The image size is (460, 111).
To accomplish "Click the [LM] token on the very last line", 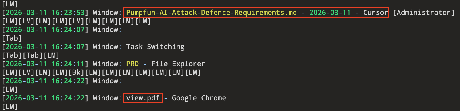I will [x=10, y=106].
